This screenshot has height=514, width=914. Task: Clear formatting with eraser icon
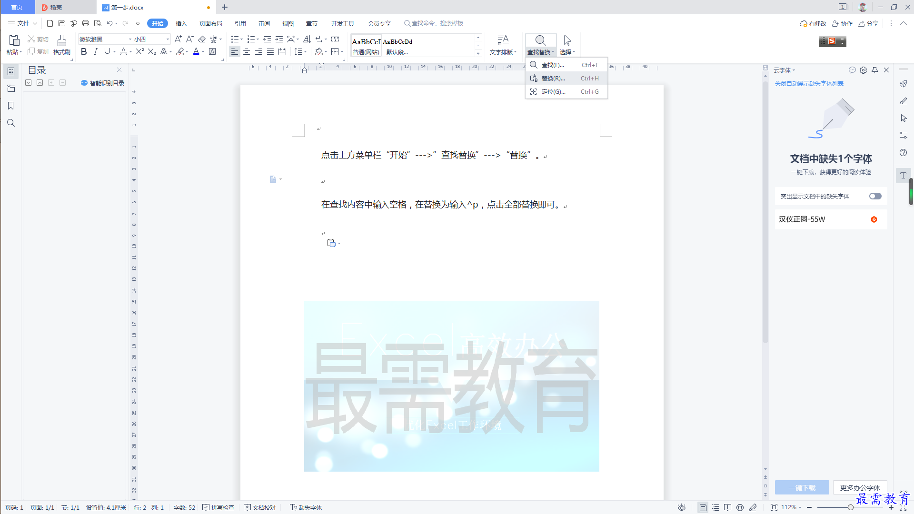click(202, 39)
